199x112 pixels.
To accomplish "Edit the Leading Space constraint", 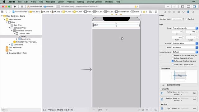I will coord(194,99).
